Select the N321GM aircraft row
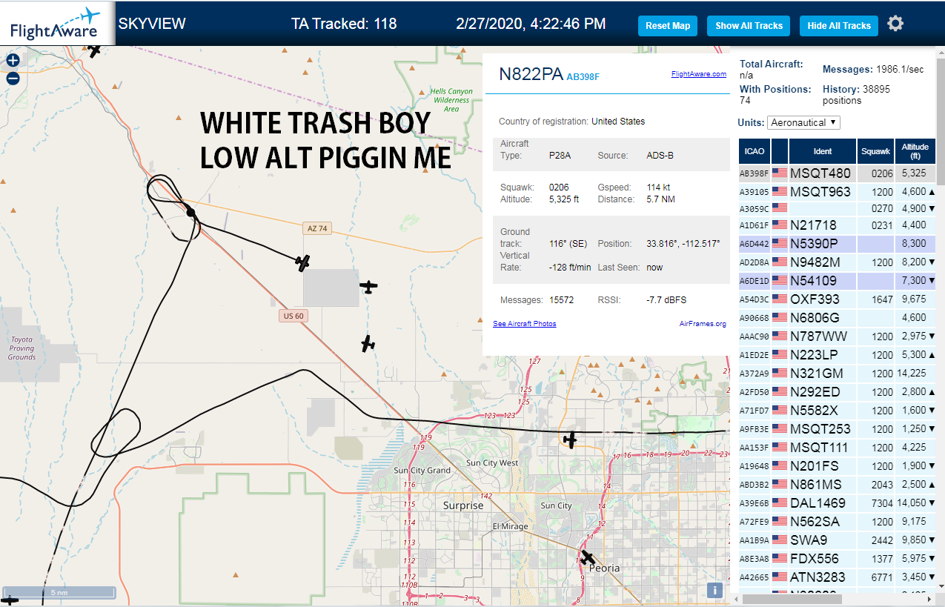Screen dimensions: 945x607 [x=838, y=374]
